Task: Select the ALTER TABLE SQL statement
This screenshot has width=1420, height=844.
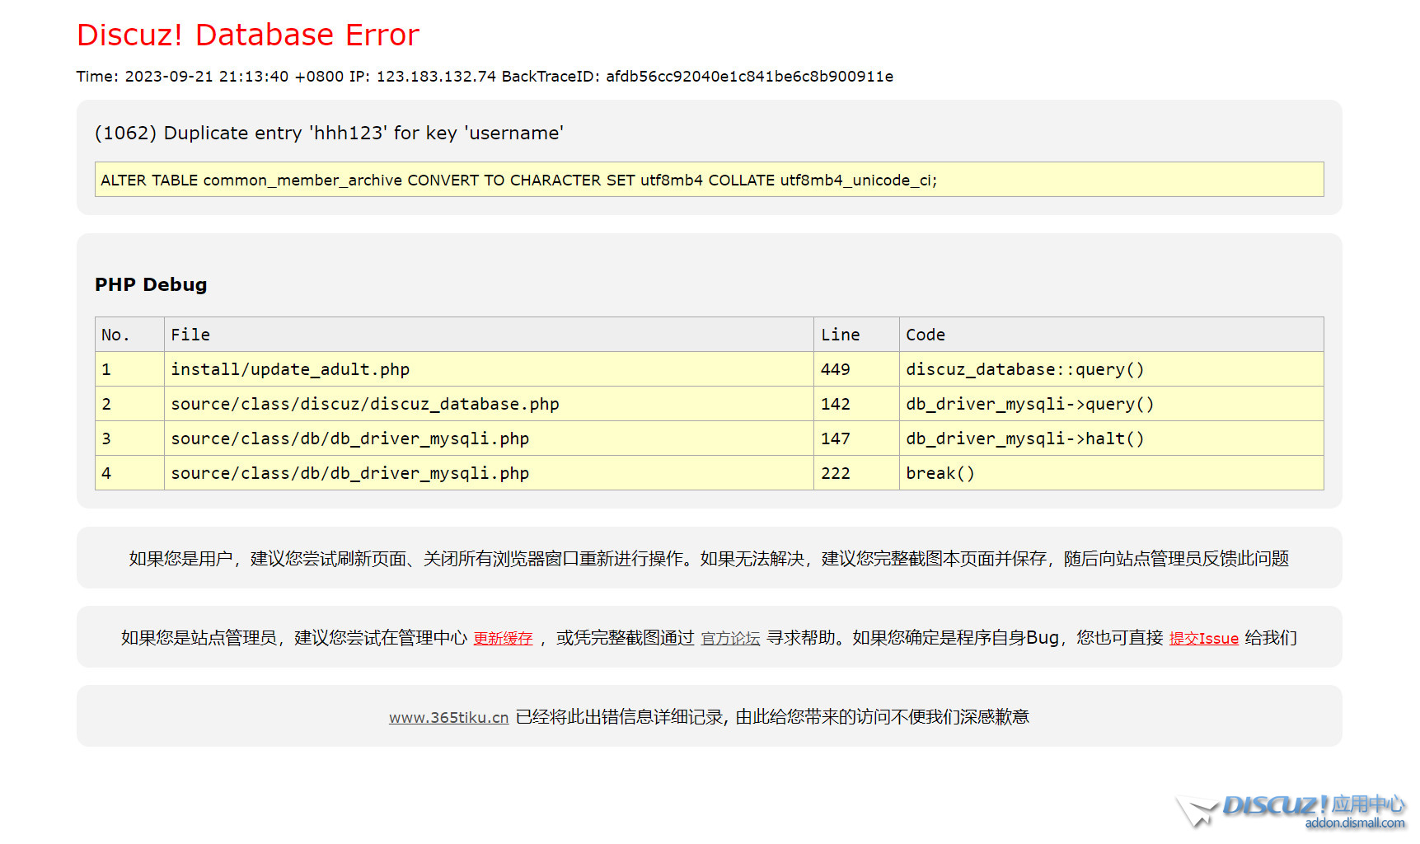Action: (709, 180)
